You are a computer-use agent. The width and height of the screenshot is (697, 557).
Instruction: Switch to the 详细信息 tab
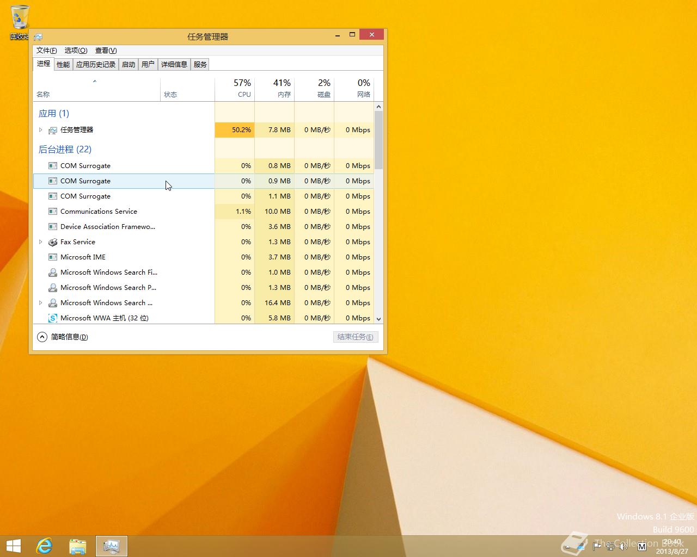(x=174, y=64)
